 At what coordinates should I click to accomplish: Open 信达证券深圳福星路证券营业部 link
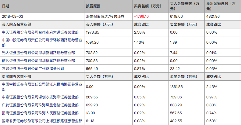[x=38, y=61]
